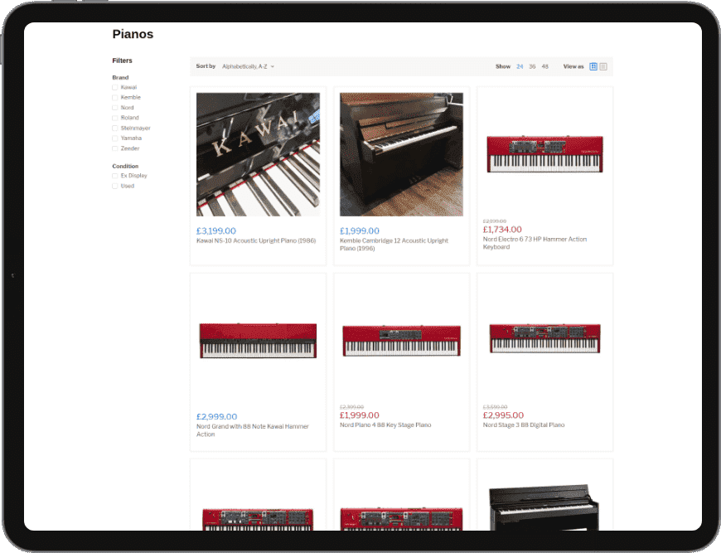Show 36 products per page
This screenshot has width=721, height=553.
532,66
